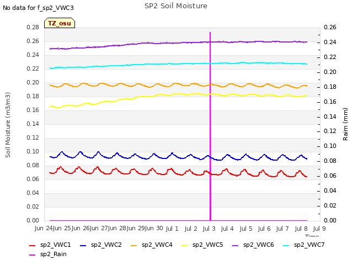Click the red sp2_VWC1 legend swatch
Image resolution: width=353 pixels, height=265 pixels.
pos(33,245)
